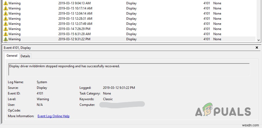
Task: Switch to the Details tab
Action: [x=25, y=56]
